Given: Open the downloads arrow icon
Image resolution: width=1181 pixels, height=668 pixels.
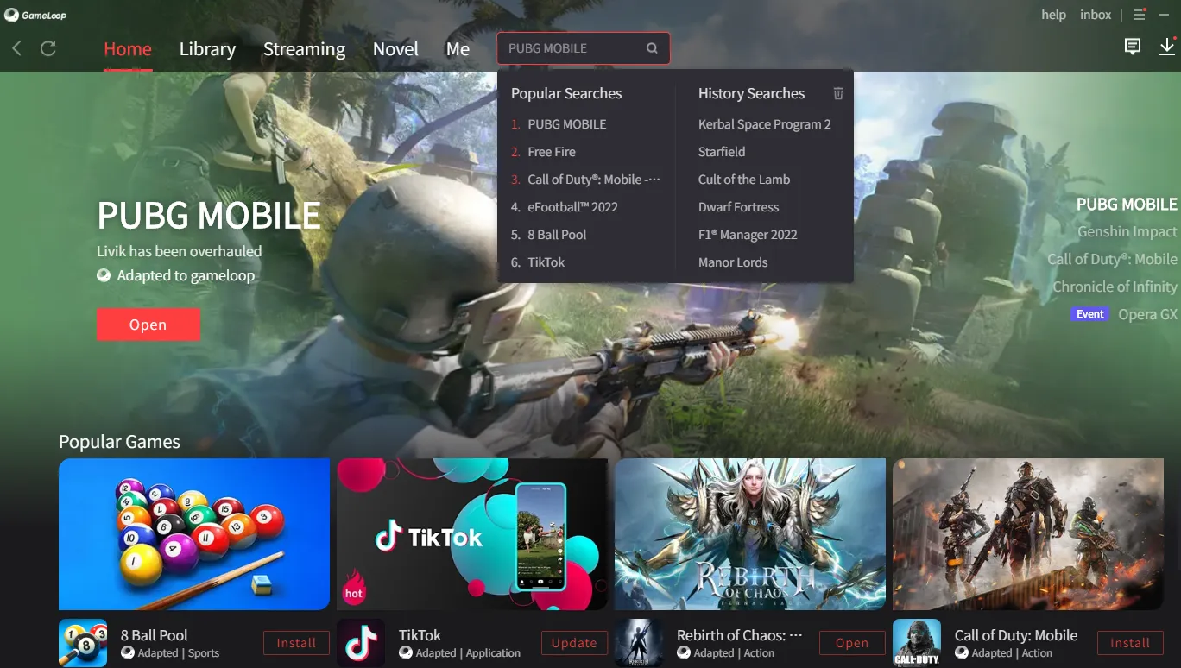Looking at the screenshot, I should (1167, 47).
